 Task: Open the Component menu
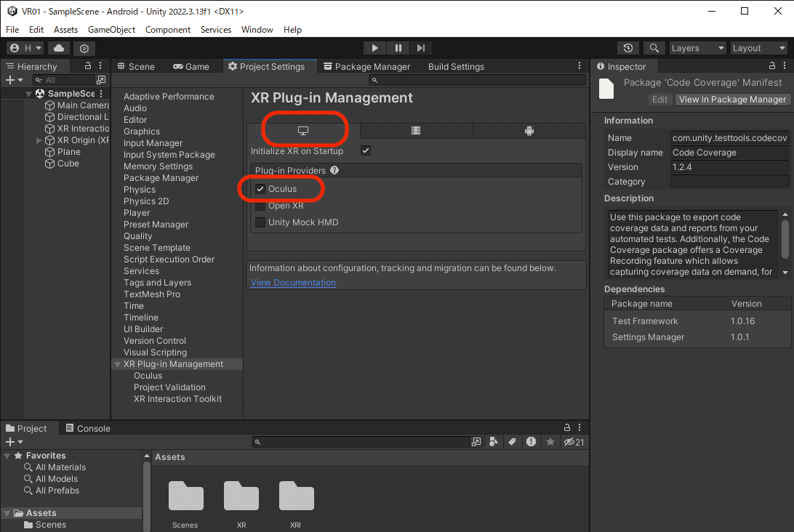[x=168, y=29]
